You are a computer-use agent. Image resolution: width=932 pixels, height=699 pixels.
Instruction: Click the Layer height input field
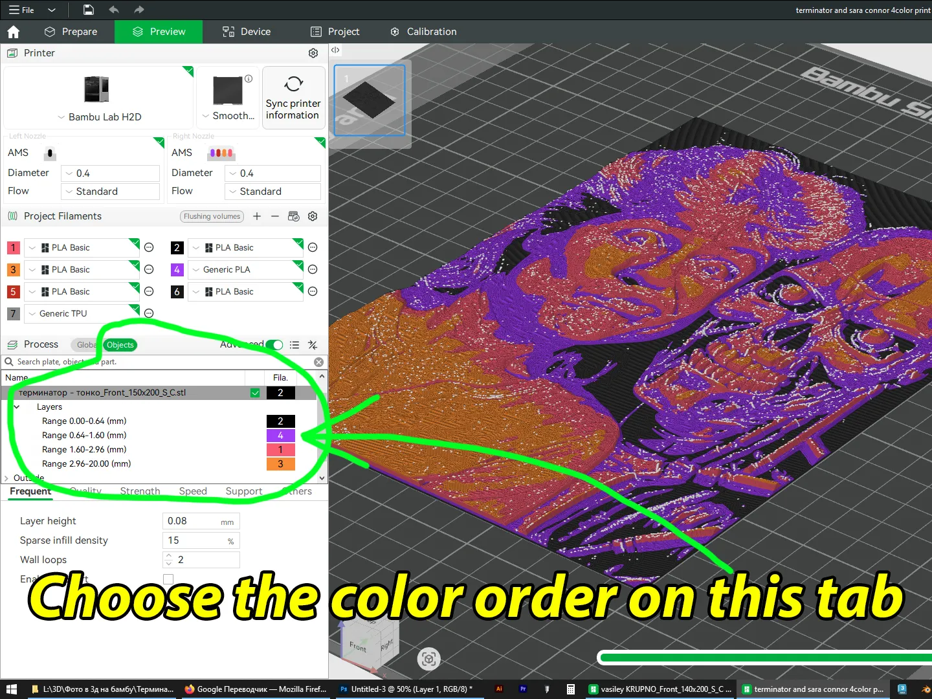tap(201, 521)
